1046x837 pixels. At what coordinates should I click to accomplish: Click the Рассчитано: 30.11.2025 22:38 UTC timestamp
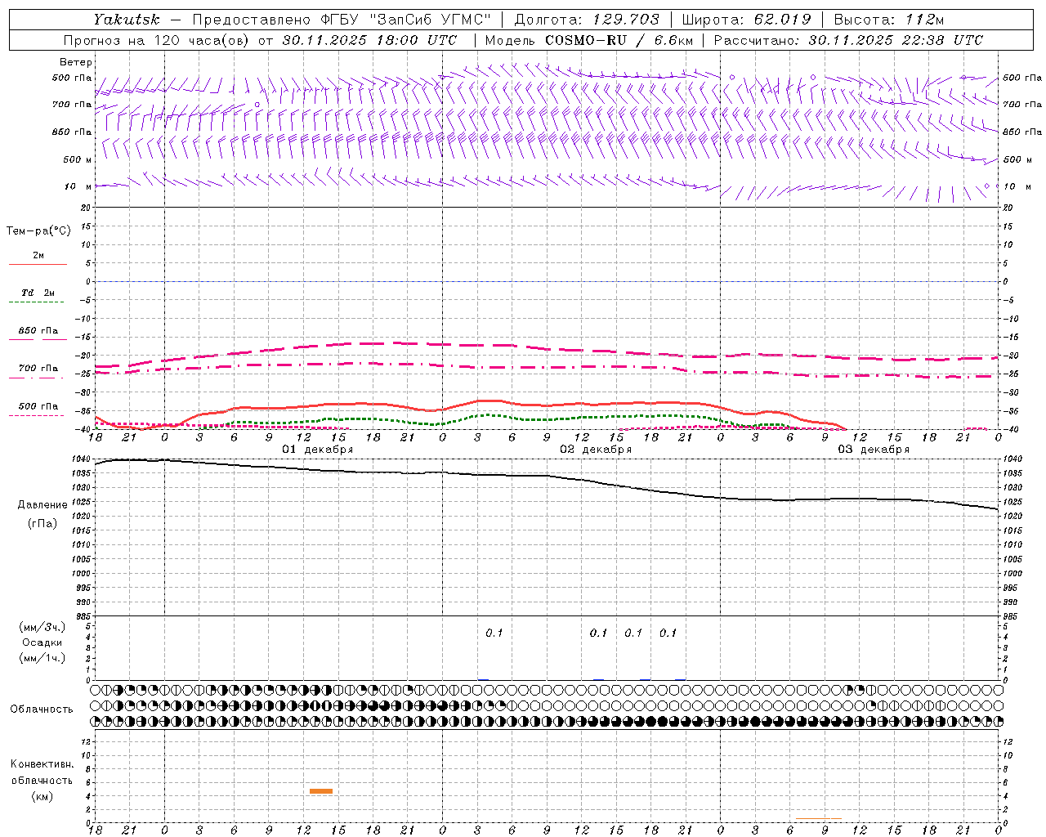click(x=848, y=40)
